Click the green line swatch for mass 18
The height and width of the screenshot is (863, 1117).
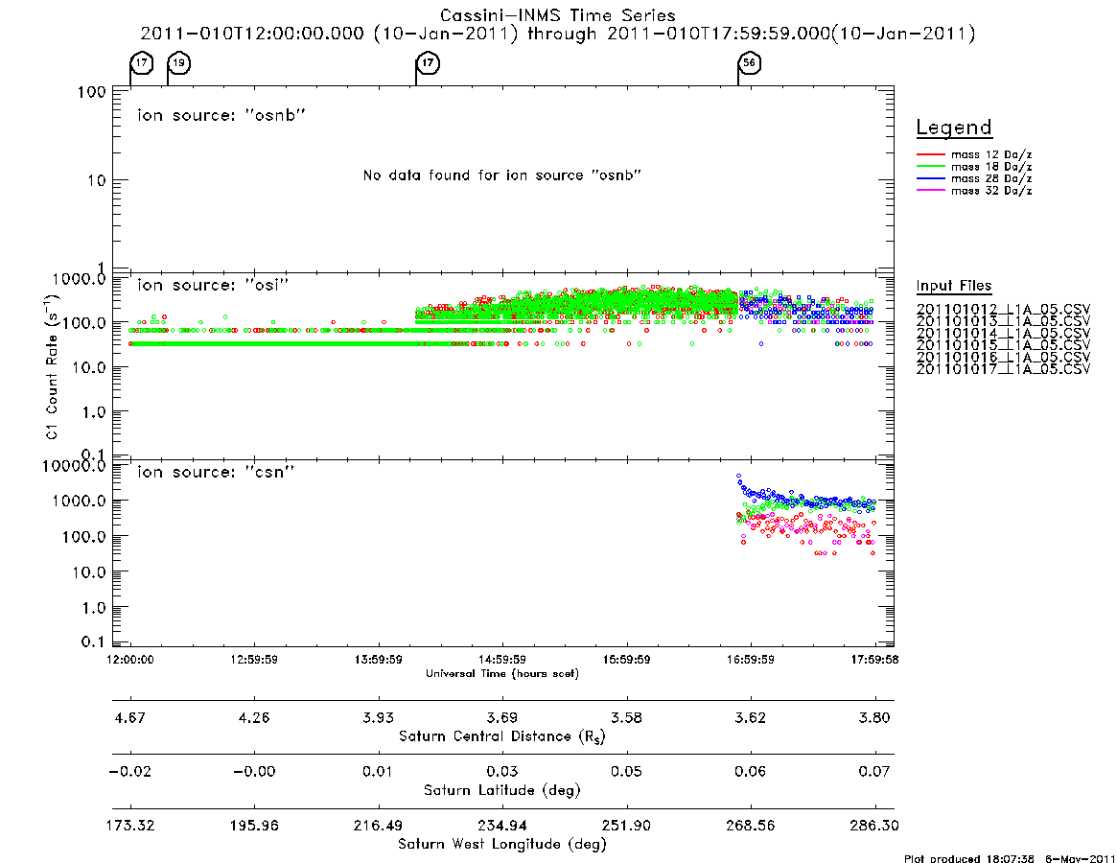tap(930, 167)
